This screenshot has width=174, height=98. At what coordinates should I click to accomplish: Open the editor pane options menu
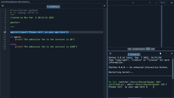[x=104, y=6]
